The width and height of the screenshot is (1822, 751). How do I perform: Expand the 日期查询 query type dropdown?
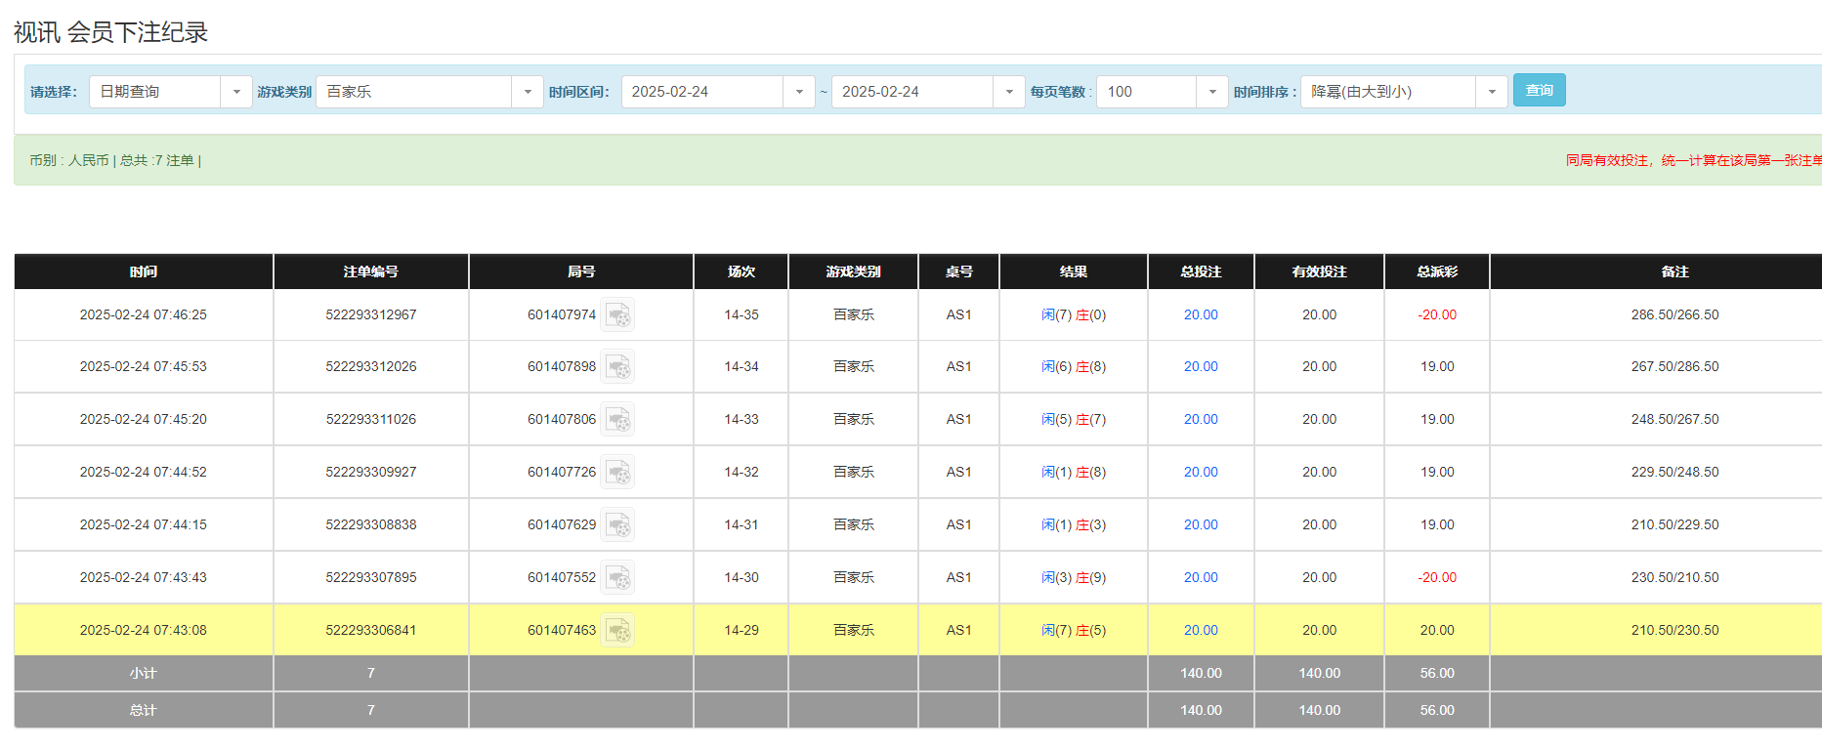point(235,92)
